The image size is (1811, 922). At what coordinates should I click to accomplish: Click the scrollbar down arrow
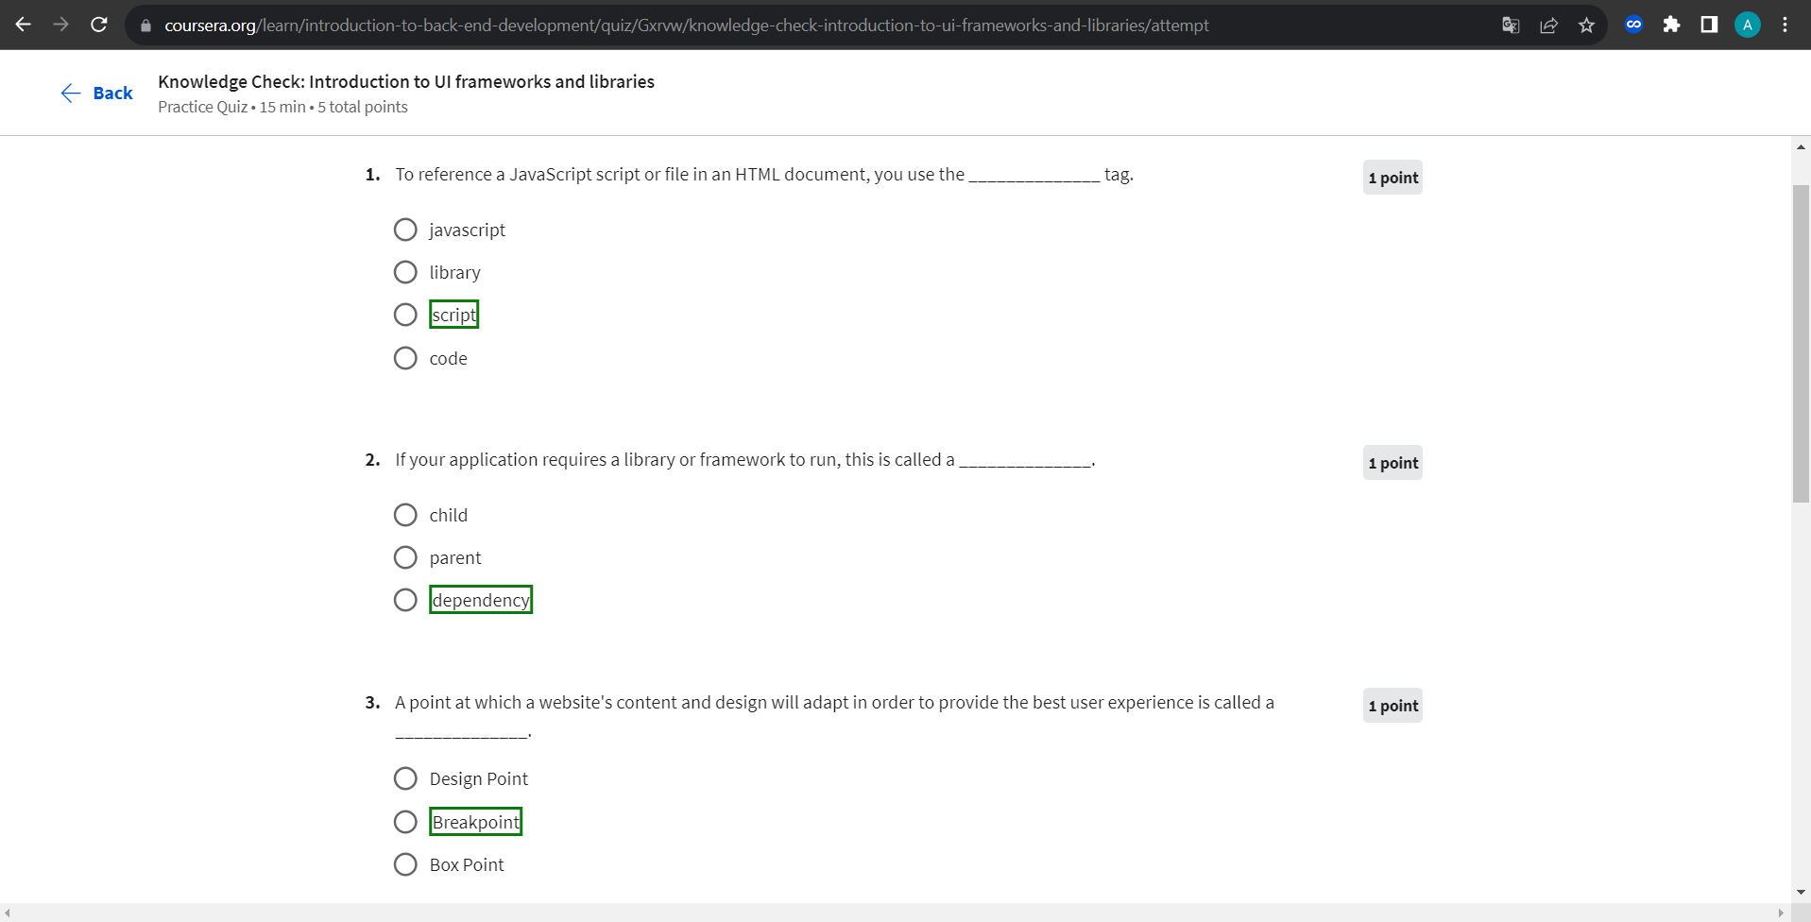(1801, 891)
